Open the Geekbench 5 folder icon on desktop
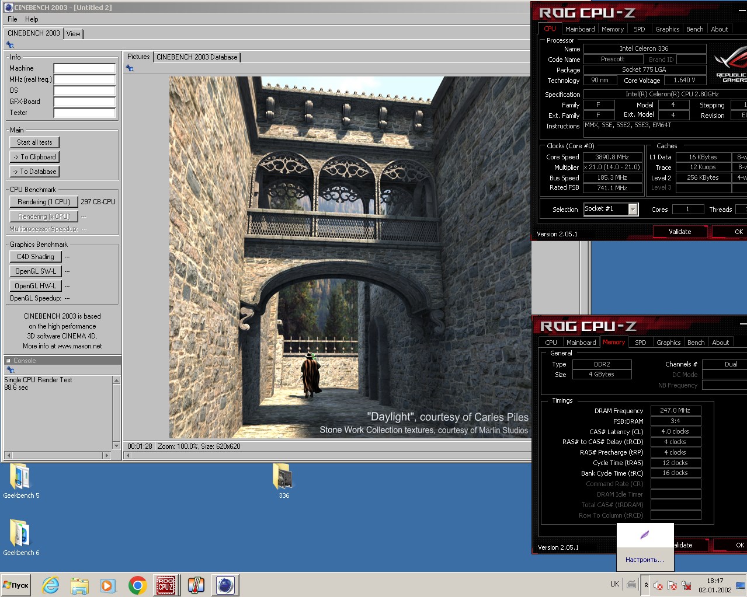The height and width of the screenshot is (597, 747). (20, 476)
